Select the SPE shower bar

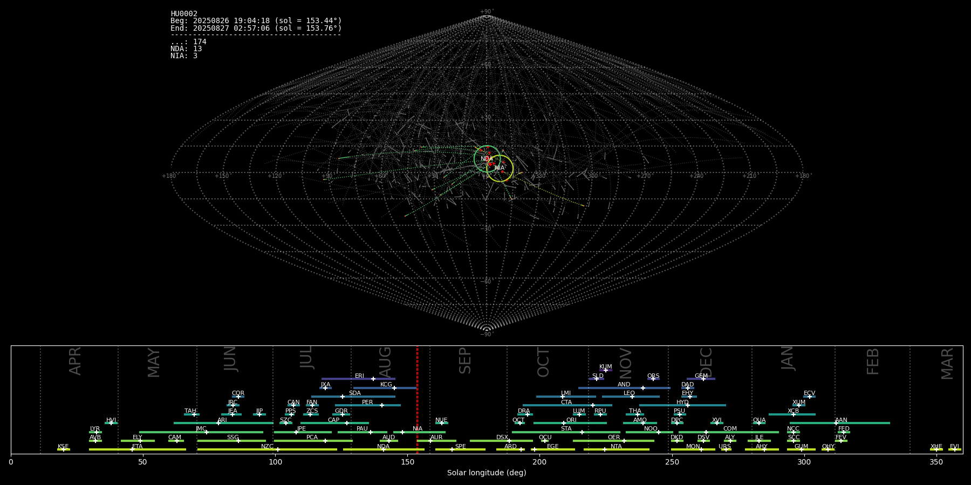tap(460, 449)
